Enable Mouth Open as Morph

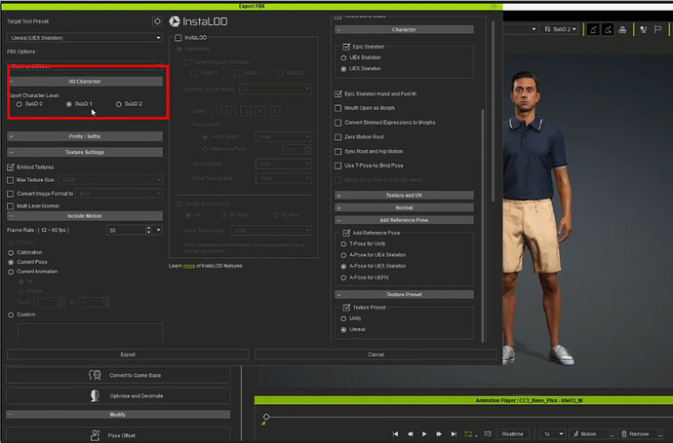[x=338, y=108]
